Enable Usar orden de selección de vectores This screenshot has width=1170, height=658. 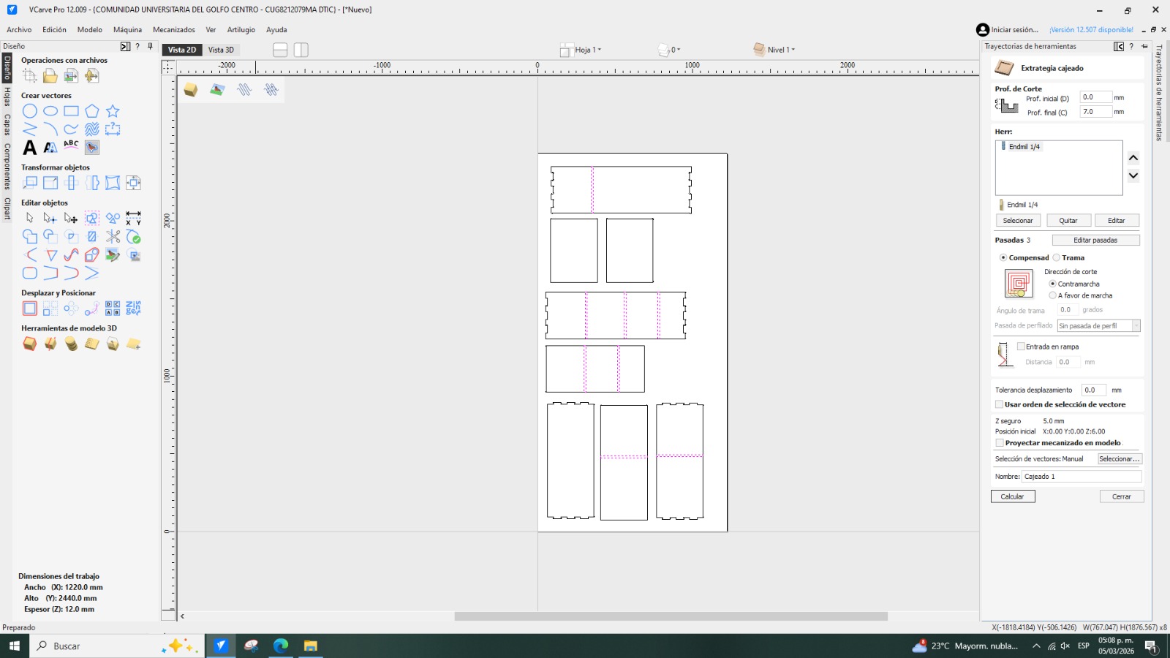1000,405
